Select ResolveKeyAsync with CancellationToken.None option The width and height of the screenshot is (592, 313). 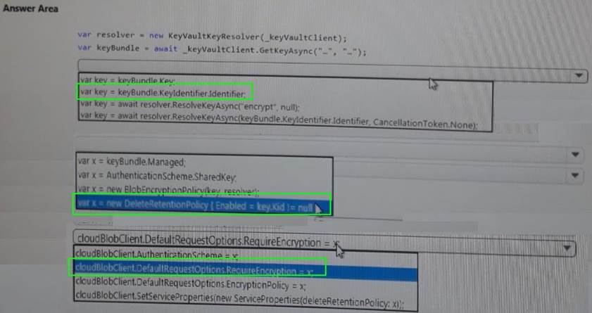pyautogui.click(x=279, y=122)
